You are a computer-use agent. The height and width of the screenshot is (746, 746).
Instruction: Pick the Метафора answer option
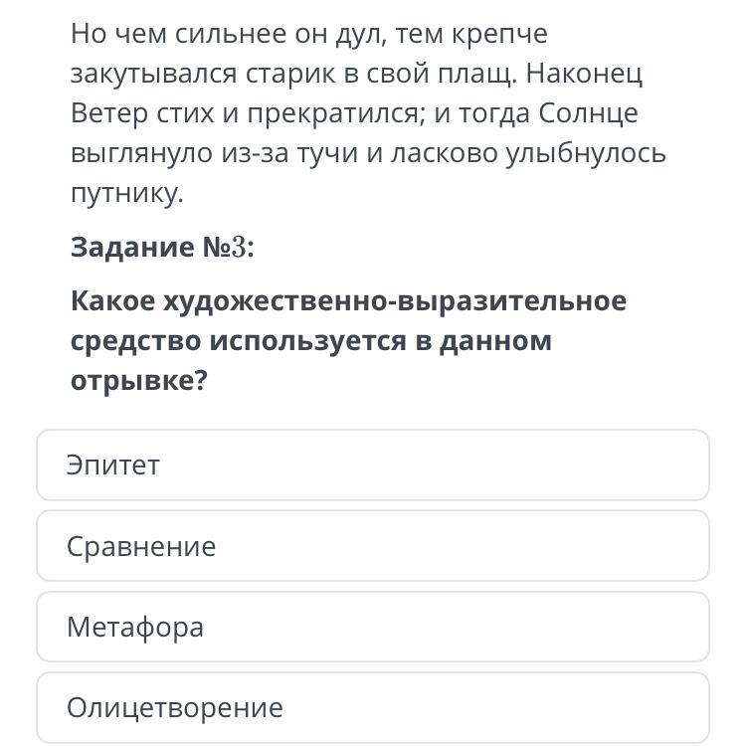click(x=372, y=627)
